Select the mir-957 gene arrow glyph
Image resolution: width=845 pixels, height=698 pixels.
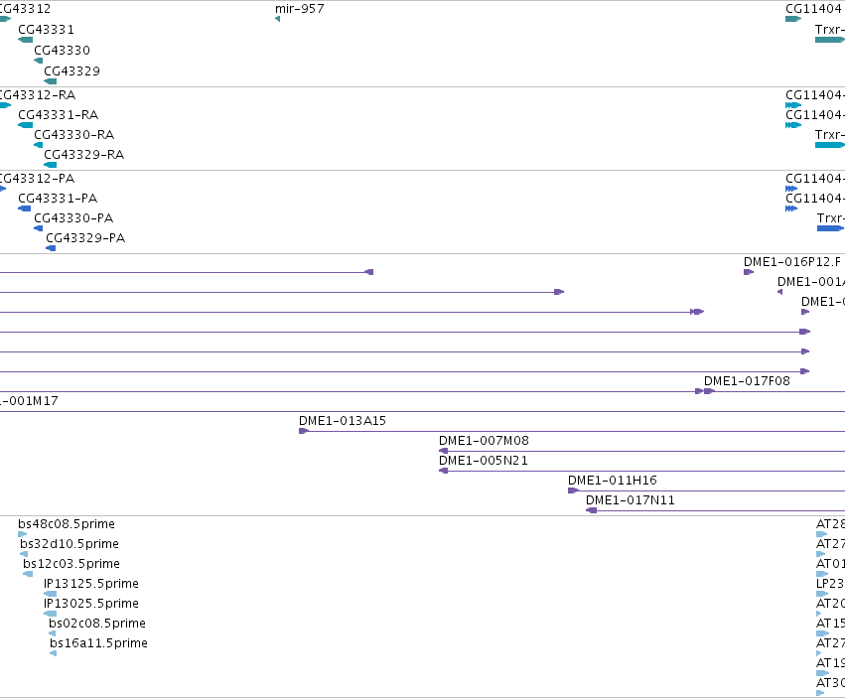(278, 19)
